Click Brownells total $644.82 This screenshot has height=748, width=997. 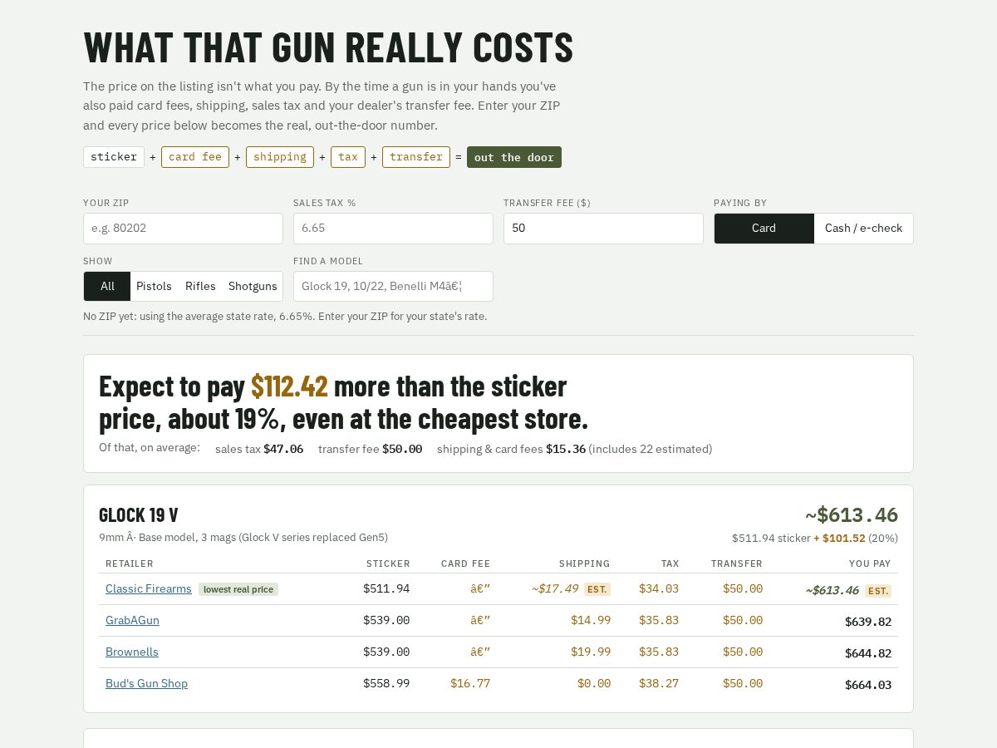click(868, 653)
